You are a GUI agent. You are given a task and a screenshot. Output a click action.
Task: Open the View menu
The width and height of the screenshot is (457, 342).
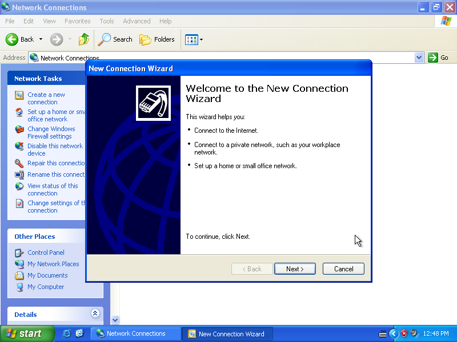49,21
